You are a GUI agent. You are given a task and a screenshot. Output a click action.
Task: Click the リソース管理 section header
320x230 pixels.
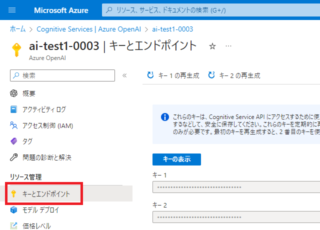coord(25,176)
